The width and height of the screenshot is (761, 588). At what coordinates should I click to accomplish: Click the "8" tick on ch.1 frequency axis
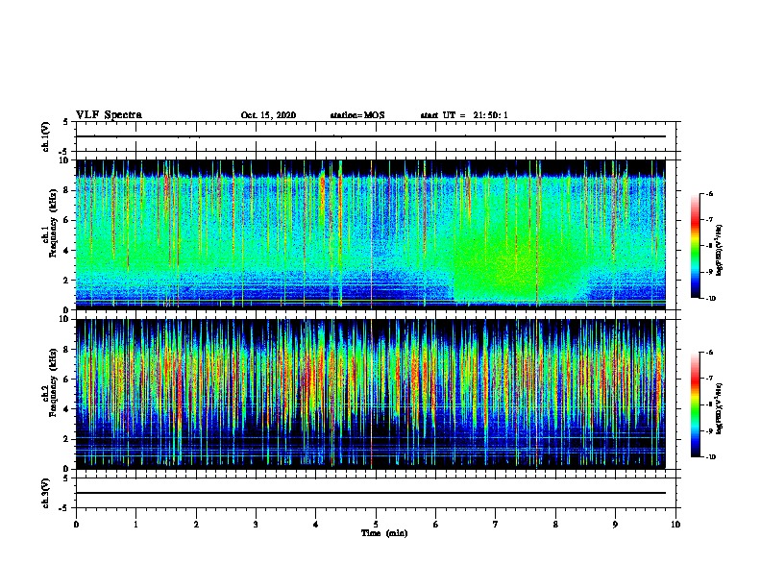coord(67,190)
